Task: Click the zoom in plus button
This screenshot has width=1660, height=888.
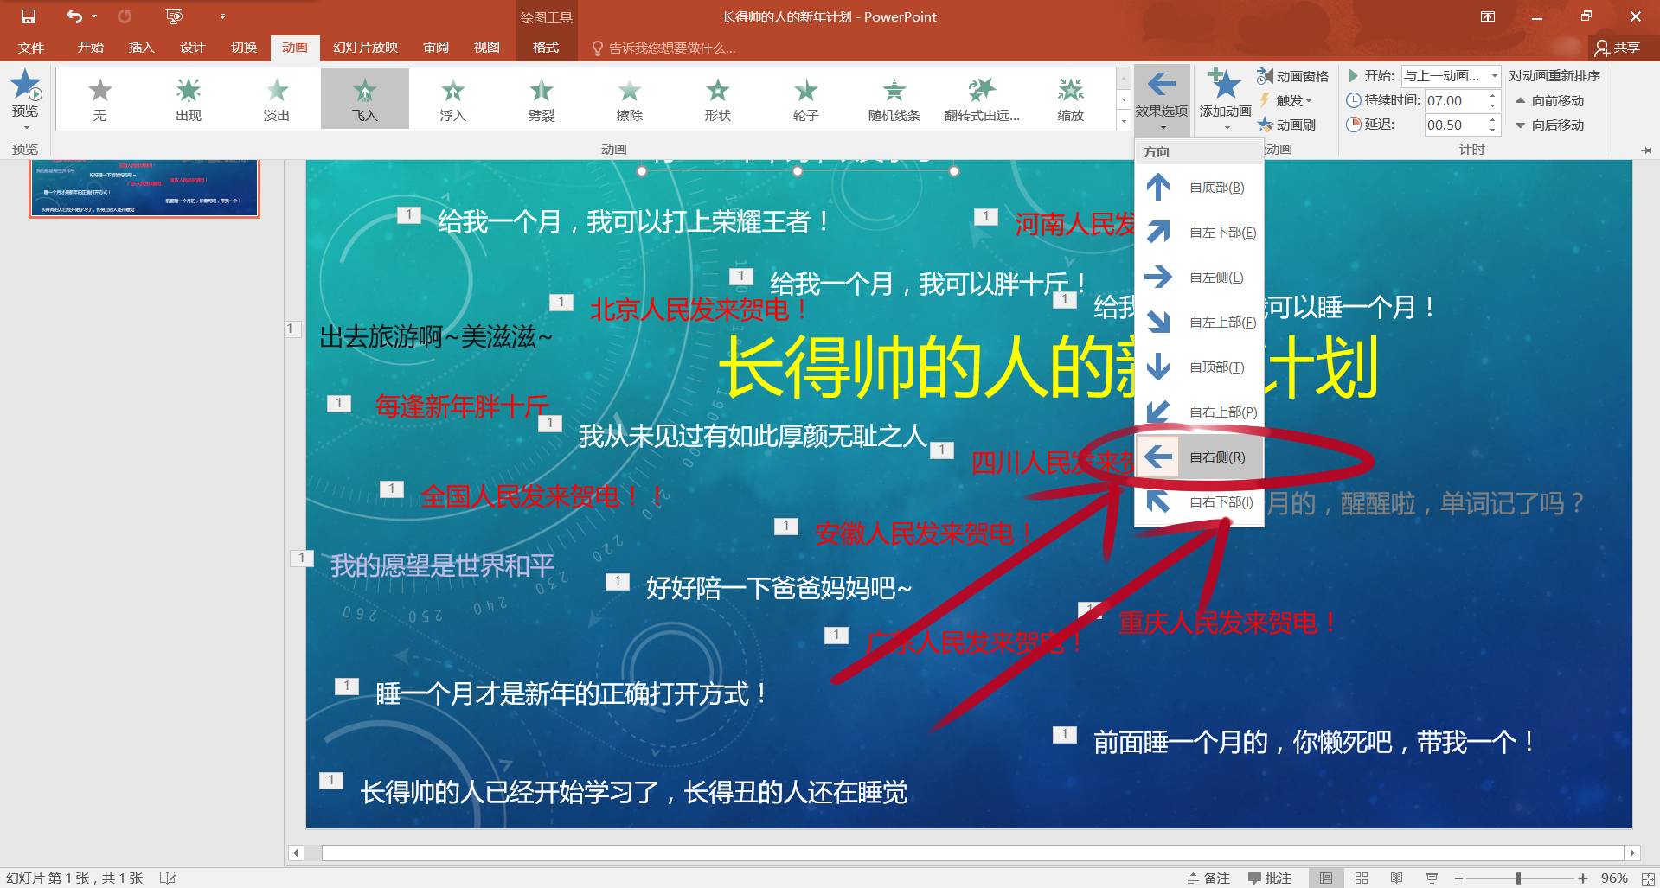Action: pos(1582,878)
